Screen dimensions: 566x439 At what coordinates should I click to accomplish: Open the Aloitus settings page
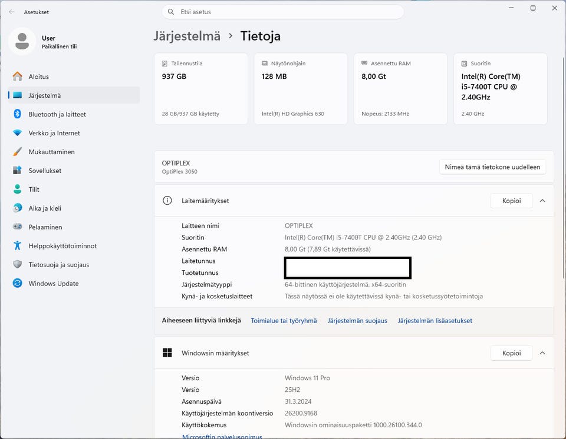[x=74, y=77]
